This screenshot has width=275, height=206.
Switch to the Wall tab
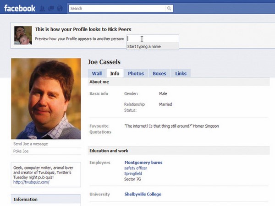coord(97,73)
